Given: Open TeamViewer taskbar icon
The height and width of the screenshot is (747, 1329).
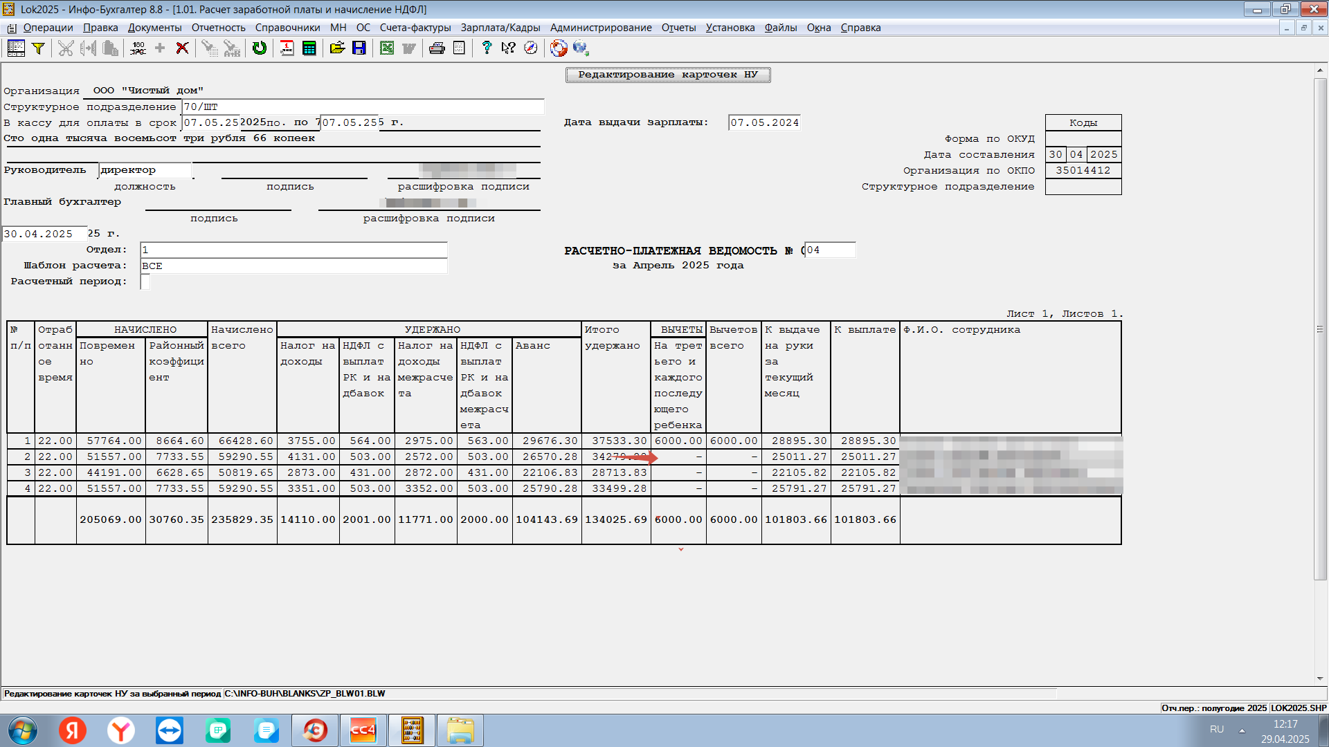Looking at the screenshot, I should pos(170,730).
